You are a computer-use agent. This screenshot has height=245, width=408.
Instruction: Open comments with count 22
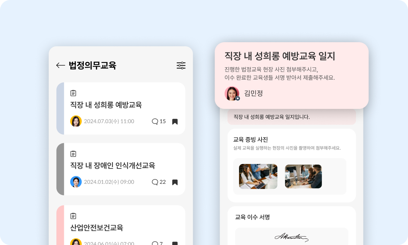point(159,182)
